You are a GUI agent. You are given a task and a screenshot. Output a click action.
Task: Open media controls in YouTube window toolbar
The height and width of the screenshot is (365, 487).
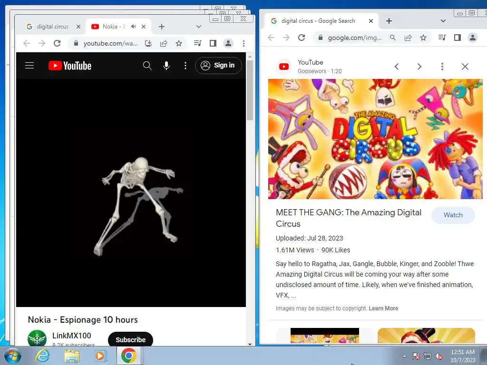[x=197, y=43]
